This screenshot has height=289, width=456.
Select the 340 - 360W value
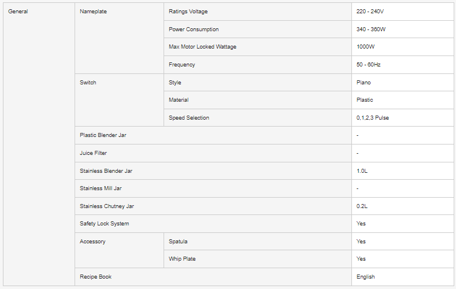(x=371, y=29)
